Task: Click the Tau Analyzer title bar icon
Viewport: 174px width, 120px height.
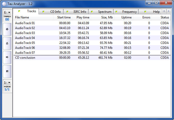Action: tap(4, 3)
